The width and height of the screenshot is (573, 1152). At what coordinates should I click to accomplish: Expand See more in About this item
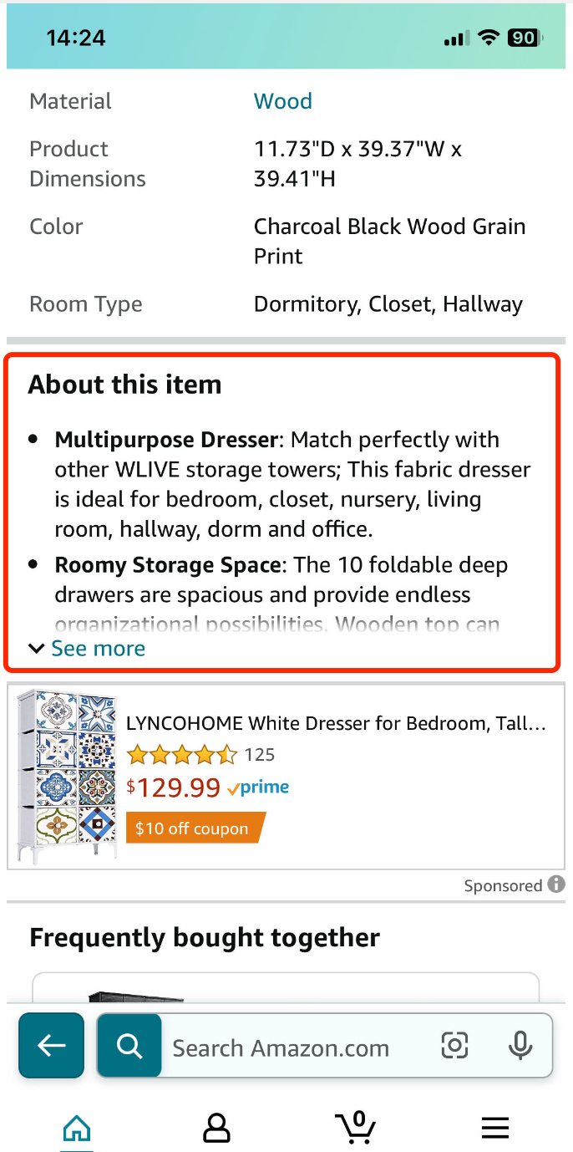pyautogui.click(x=98, y=649)
